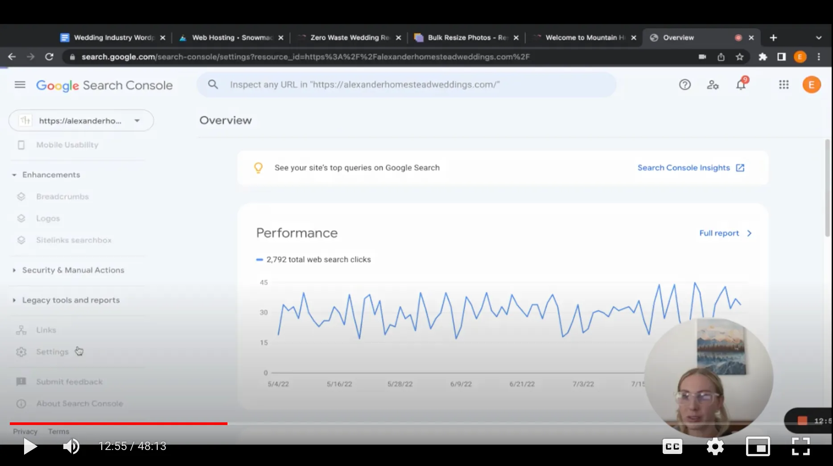This screenshot has width=833, height=466.
Task: Toggle fullscreen video button
Action: click(x=801, y=446)
